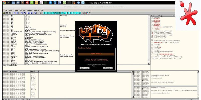Click the Step over toolbar icon

(25, 13)
